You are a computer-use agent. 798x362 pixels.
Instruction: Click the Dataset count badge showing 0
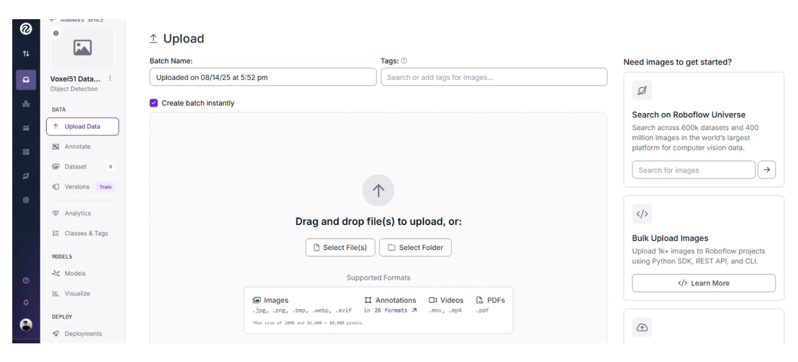click(x=110, y=167)
